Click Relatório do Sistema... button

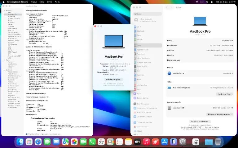[x=200, y=121]
